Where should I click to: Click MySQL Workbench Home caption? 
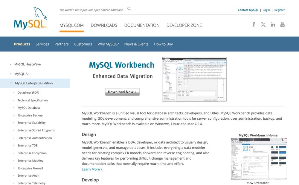(x=258, y=135)
